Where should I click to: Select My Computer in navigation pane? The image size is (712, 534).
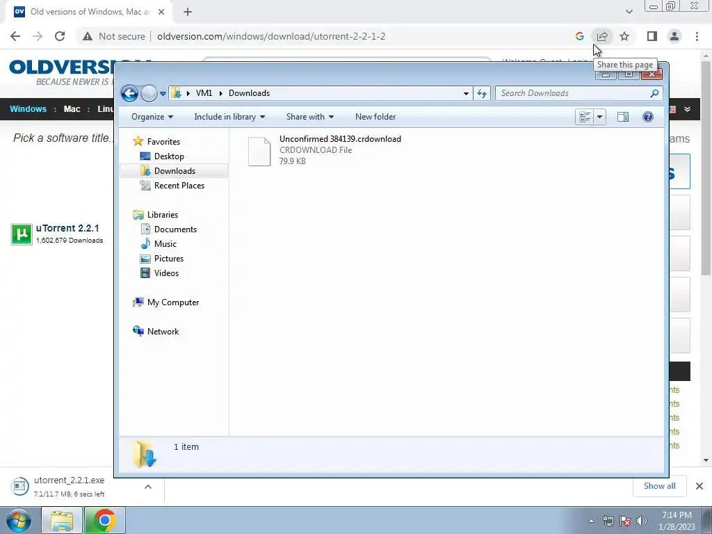click(x=165, y=302)
